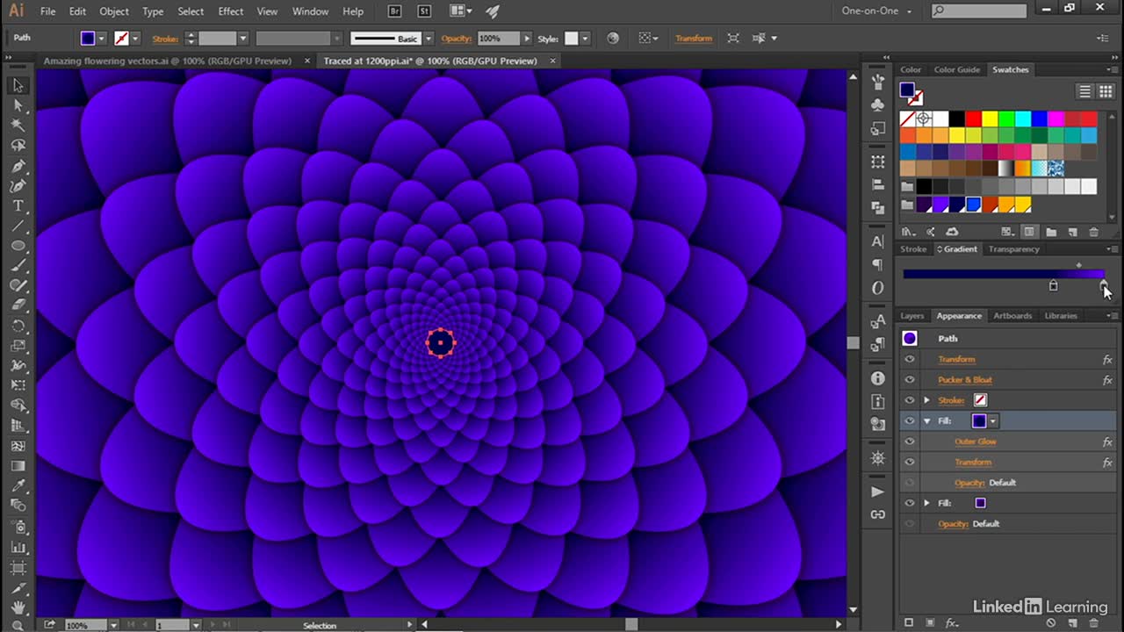Click the Opacity link in control bar

tap(457, 39)
